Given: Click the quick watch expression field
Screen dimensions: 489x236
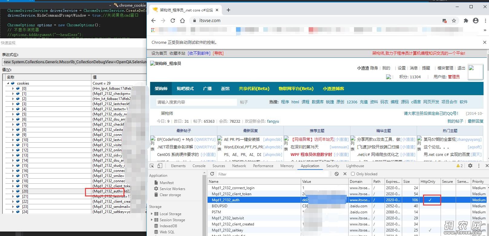Looking at the screenshot, I should [74, 62].
